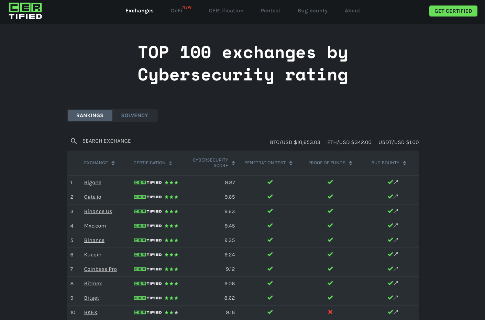This screenshot has width=485, height=320.
Task: Open Exchanges nav item
Action: point(140,11)
